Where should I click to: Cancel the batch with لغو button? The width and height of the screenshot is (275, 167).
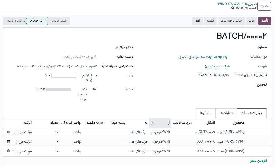pos(198,21)
